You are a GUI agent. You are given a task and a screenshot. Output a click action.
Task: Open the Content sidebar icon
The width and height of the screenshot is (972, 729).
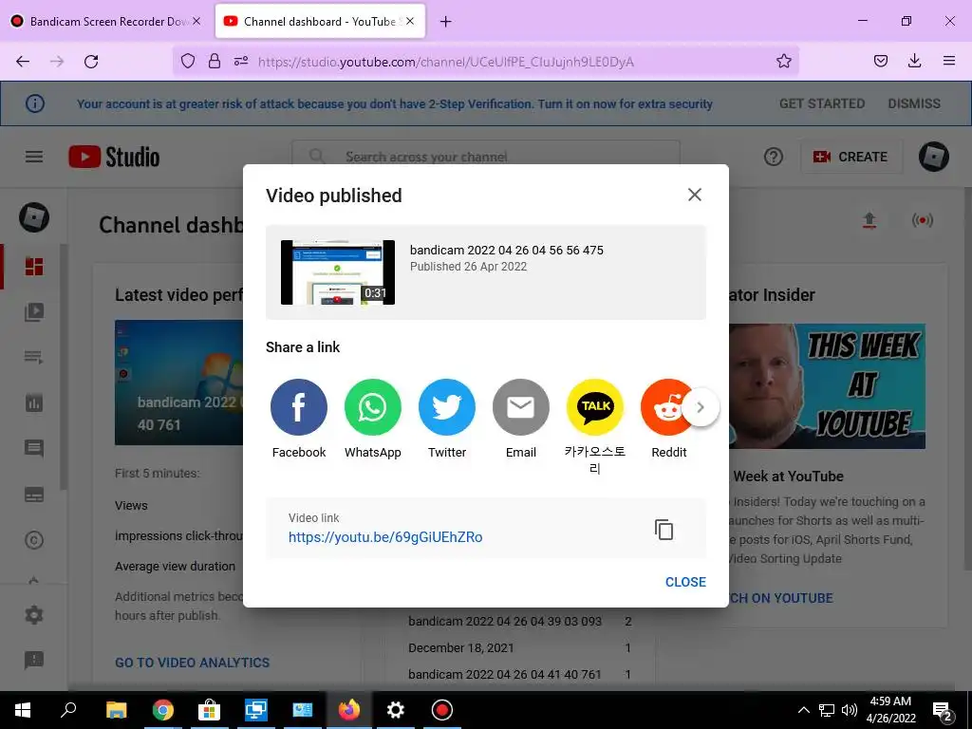34,311
